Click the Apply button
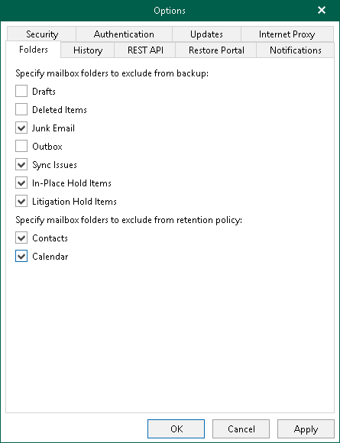Image resolution: width=340 pixels, height=443 pixels. pyautogui.click(x=306, y=429)
